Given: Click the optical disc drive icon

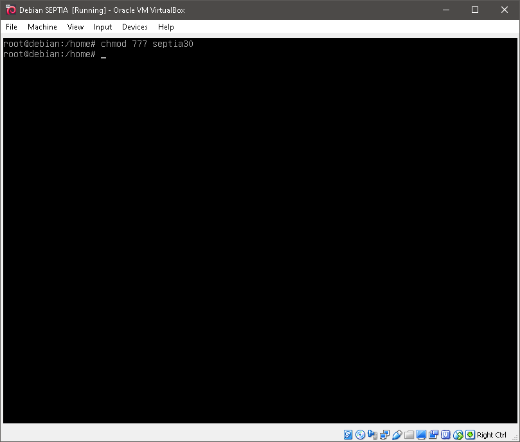Looking at the screenshot, I should (360, 434).
